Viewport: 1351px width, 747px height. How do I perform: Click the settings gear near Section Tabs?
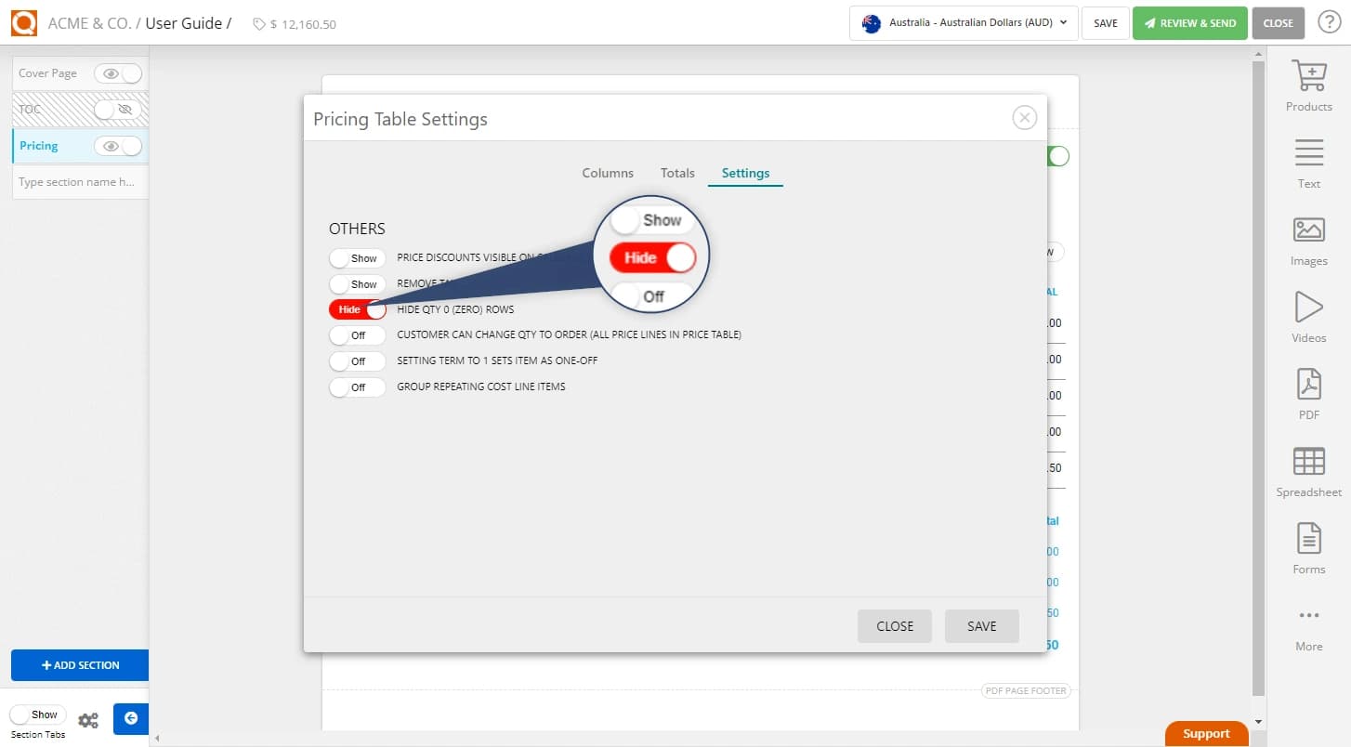(88, 719)
